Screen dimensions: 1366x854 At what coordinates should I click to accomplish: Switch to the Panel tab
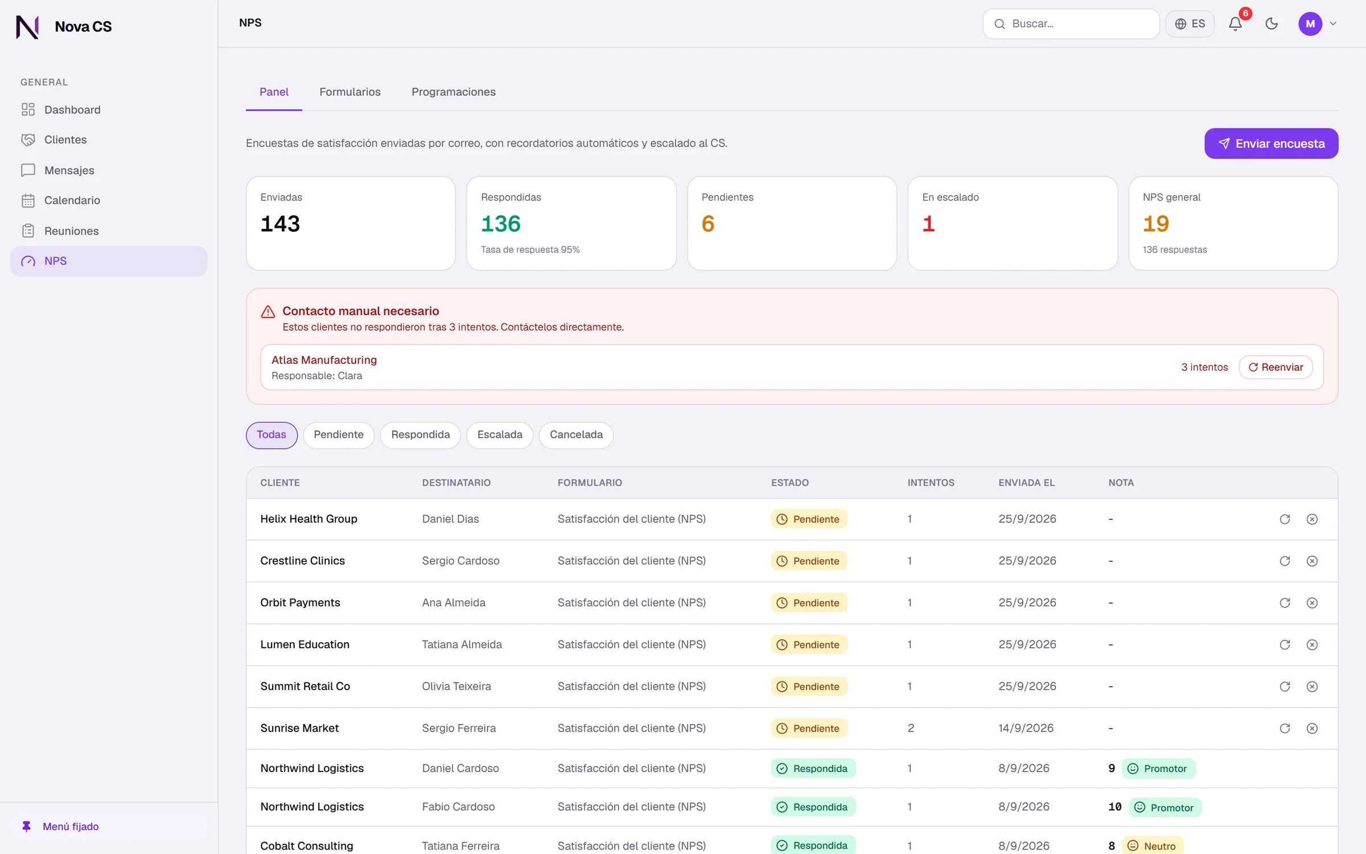274,92
